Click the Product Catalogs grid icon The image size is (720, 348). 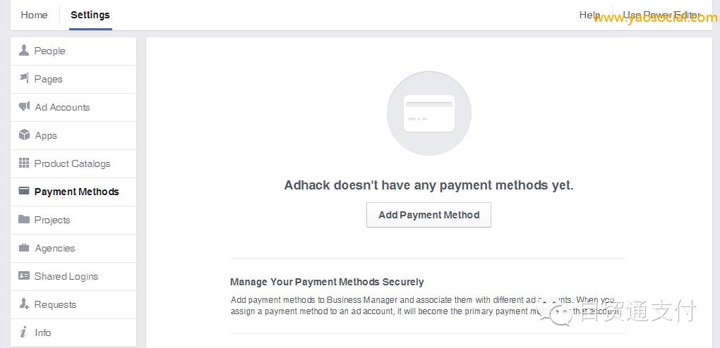(24, 163)
